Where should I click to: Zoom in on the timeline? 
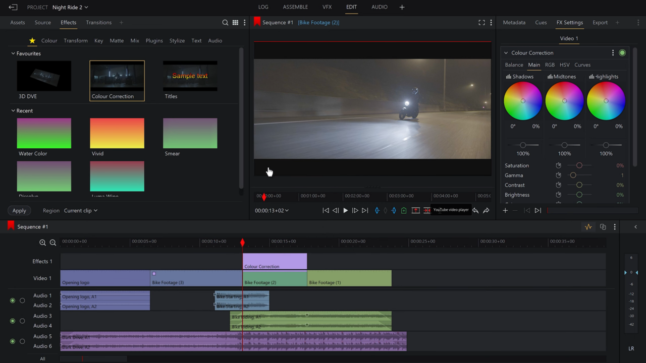pos(42,243)
